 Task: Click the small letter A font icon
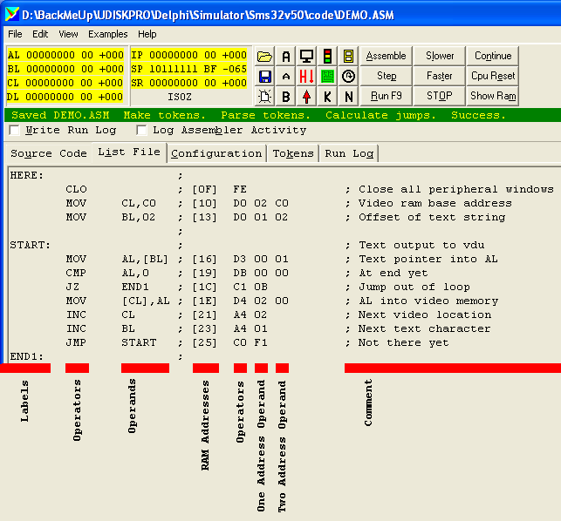285,77
